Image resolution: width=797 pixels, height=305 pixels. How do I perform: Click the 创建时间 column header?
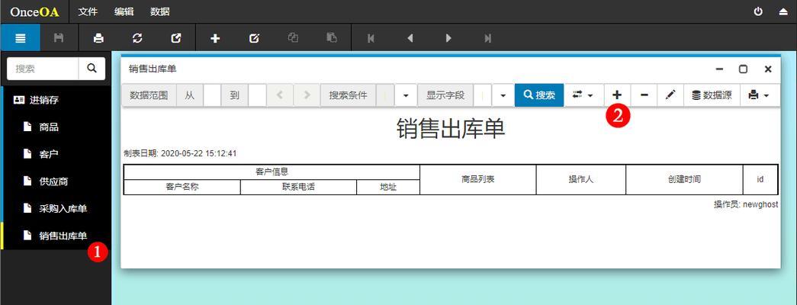(x=684, y=179)
